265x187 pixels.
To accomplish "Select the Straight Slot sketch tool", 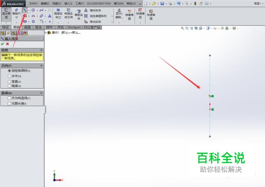I will coord(25,22).
